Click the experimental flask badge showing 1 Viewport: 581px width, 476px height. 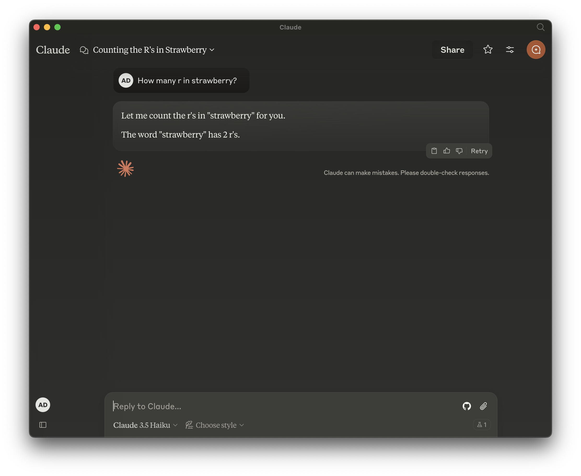tap(482, 425)
